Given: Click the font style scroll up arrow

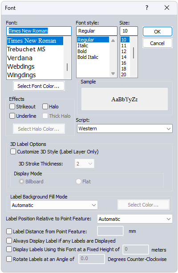Looking at the screenshot, I should (x=113, y=41).
